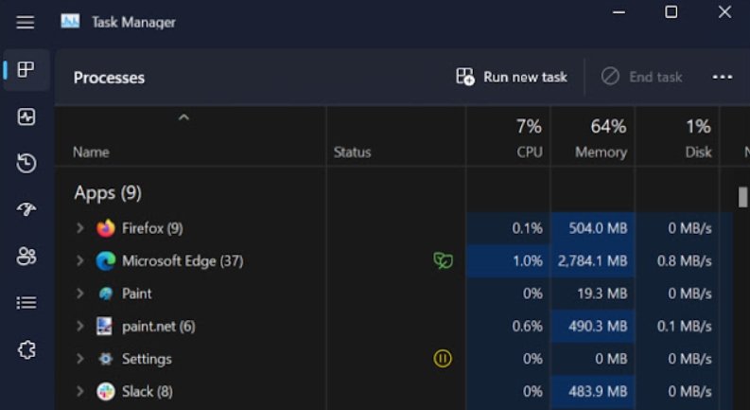Click Edge's green efficiency mode leaf icon

click(443, 260)
